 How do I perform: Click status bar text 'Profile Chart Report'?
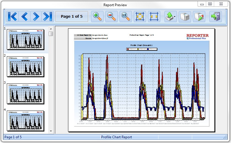(116, 137)
